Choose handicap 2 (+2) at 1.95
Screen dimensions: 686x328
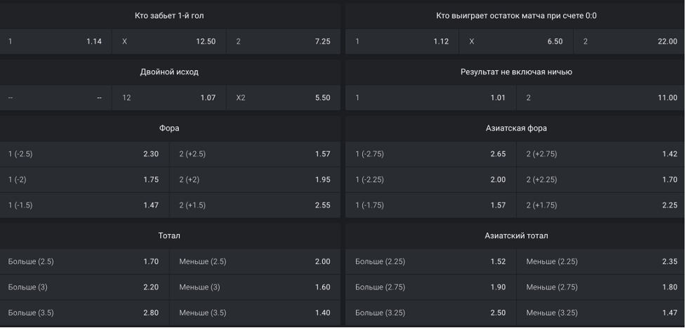coord(254,180)
